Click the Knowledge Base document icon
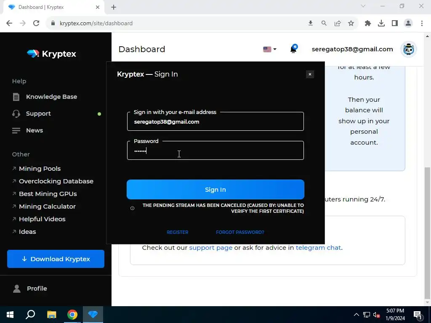 [x=16, y=97]
